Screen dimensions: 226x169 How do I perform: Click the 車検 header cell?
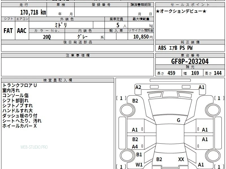click(x=61, y=5)
